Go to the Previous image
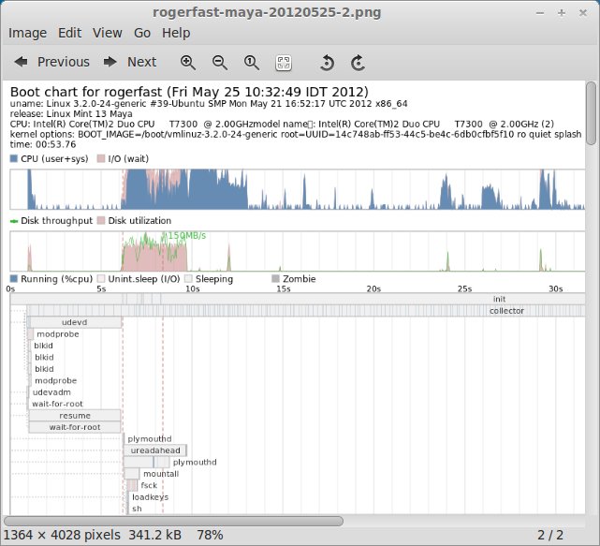The image size is (600, 546). click(52, 62)
